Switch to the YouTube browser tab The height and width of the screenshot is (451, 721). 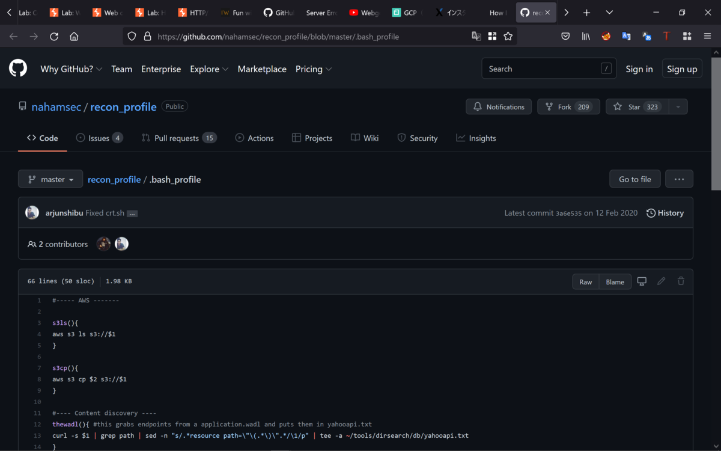[x=365, y=12]
